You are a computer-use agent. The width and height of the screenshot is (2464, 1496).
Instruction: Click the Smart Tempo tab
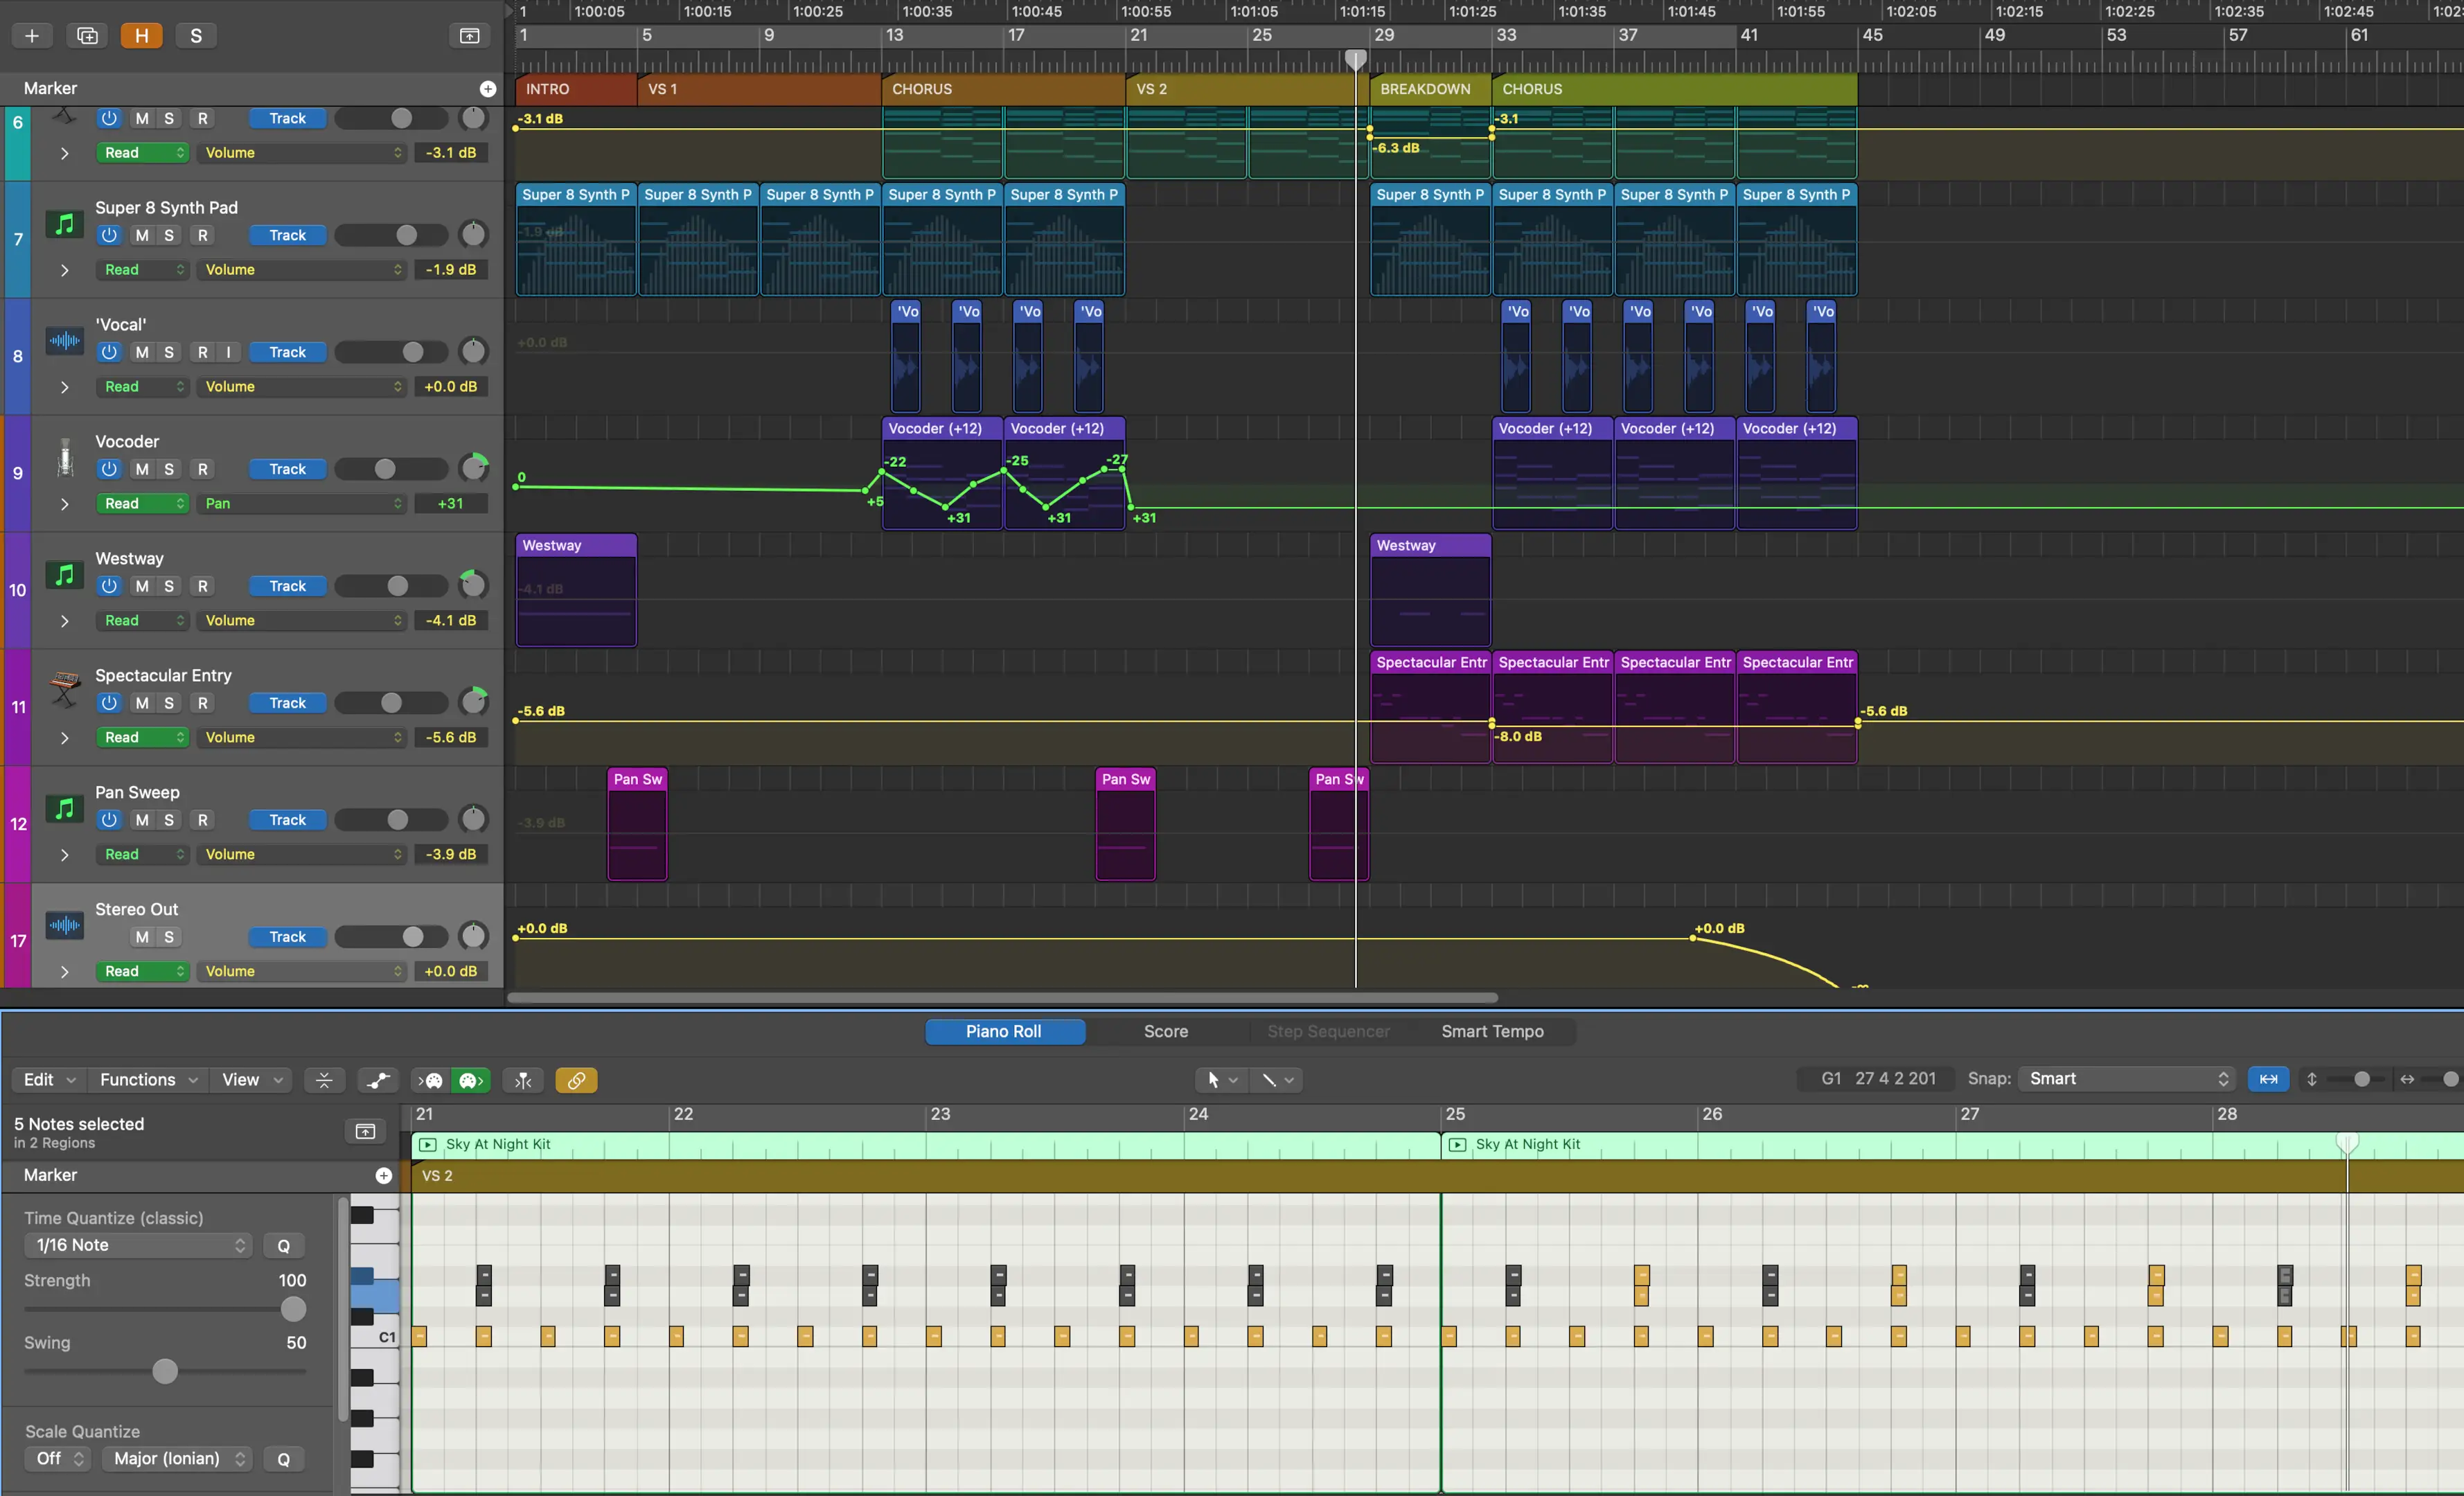click(1491, 1031)
